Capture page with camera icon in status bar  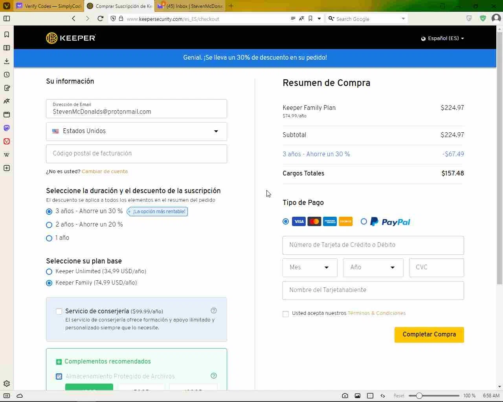click(345, 396)
